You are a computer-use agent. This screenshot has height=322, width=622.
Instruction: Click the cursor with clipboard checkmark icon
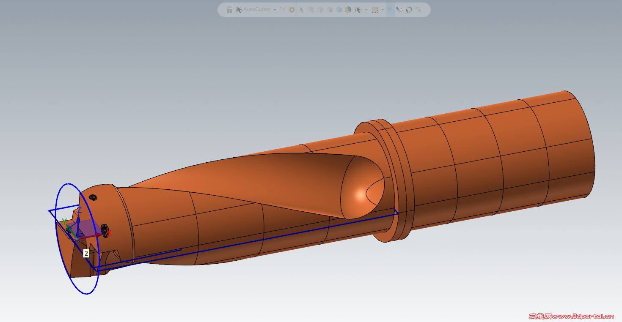click(x=400, y=10)
